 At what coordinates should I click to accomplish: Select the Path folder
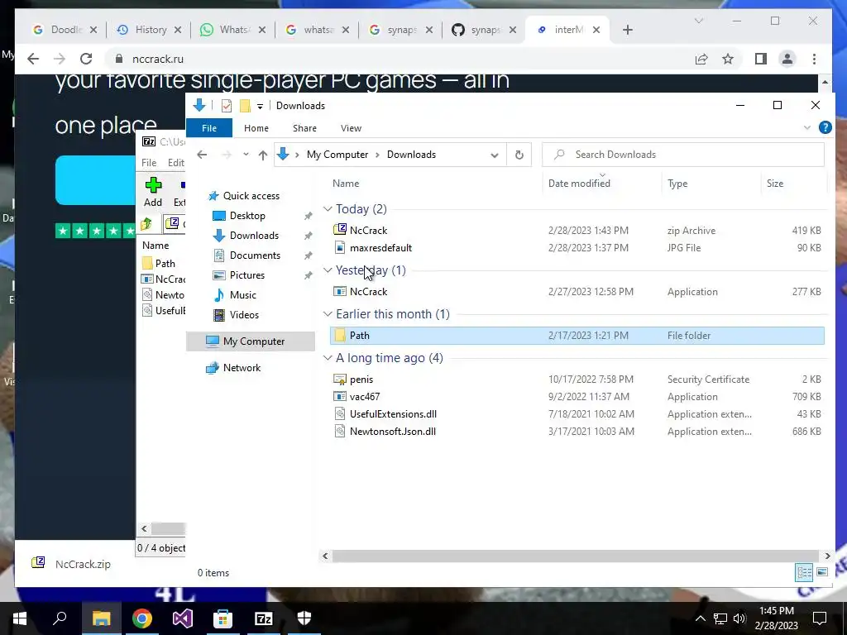577,336
